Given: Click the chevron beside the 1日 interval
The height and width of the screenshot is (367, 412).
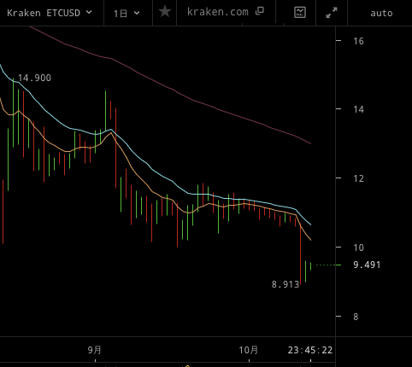Looking at the screenshot, I should tap(137, 13).
